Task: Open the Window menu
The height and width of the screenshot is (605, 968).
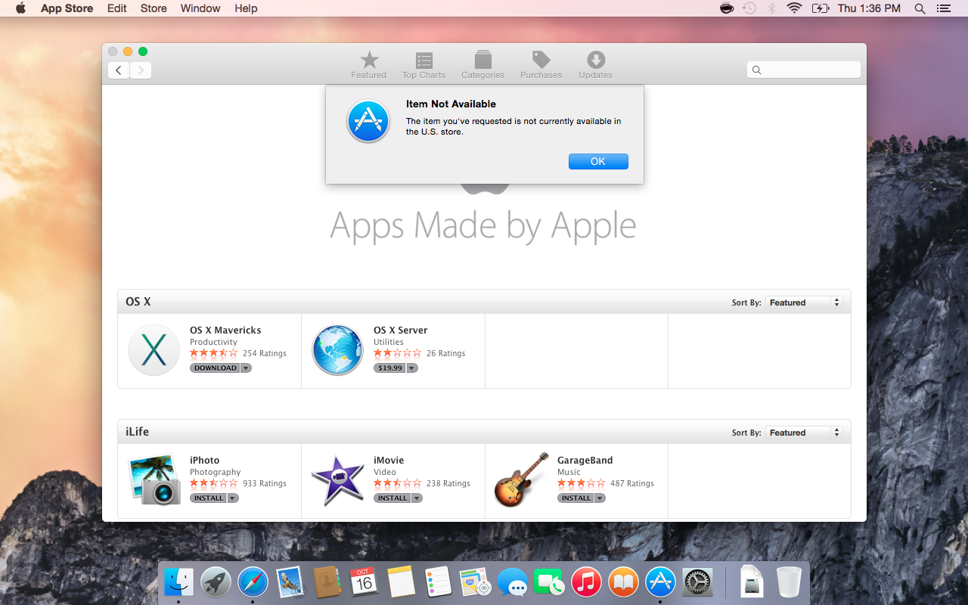Action: coord(200,8)
